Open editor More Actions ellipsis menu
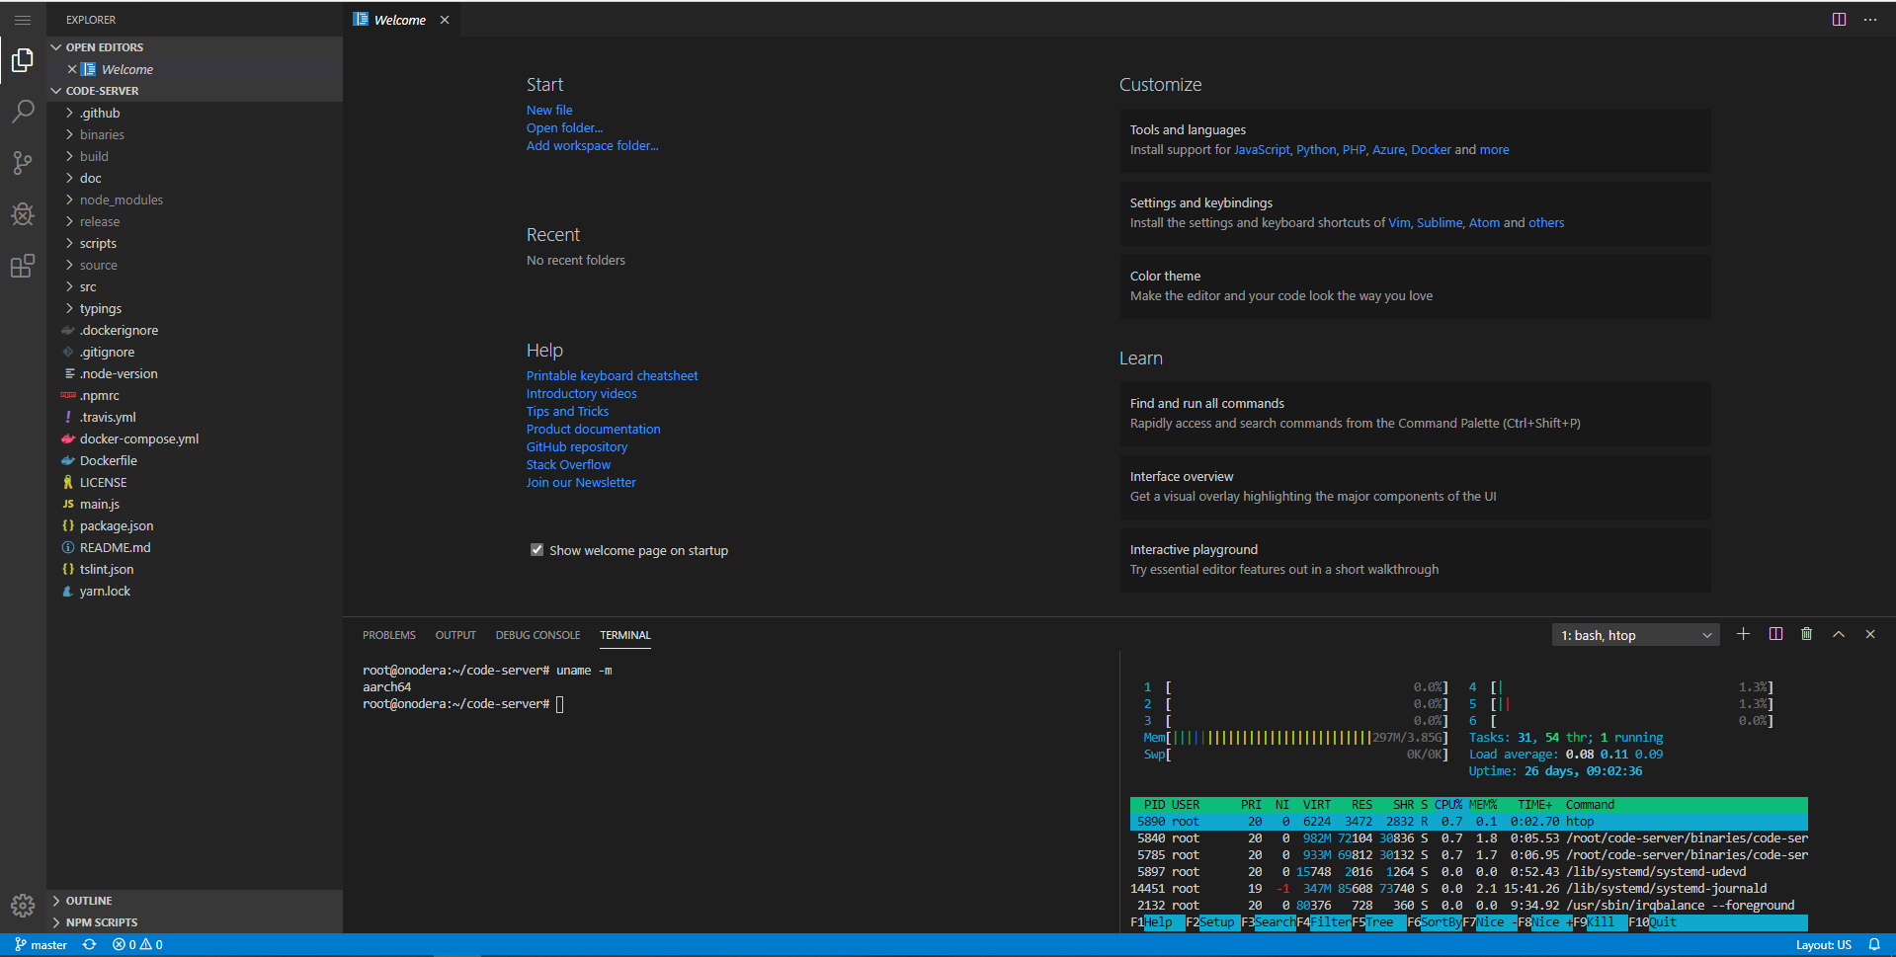The height and width of the screenshot is (957, 1896). [x=1870, y=20]
